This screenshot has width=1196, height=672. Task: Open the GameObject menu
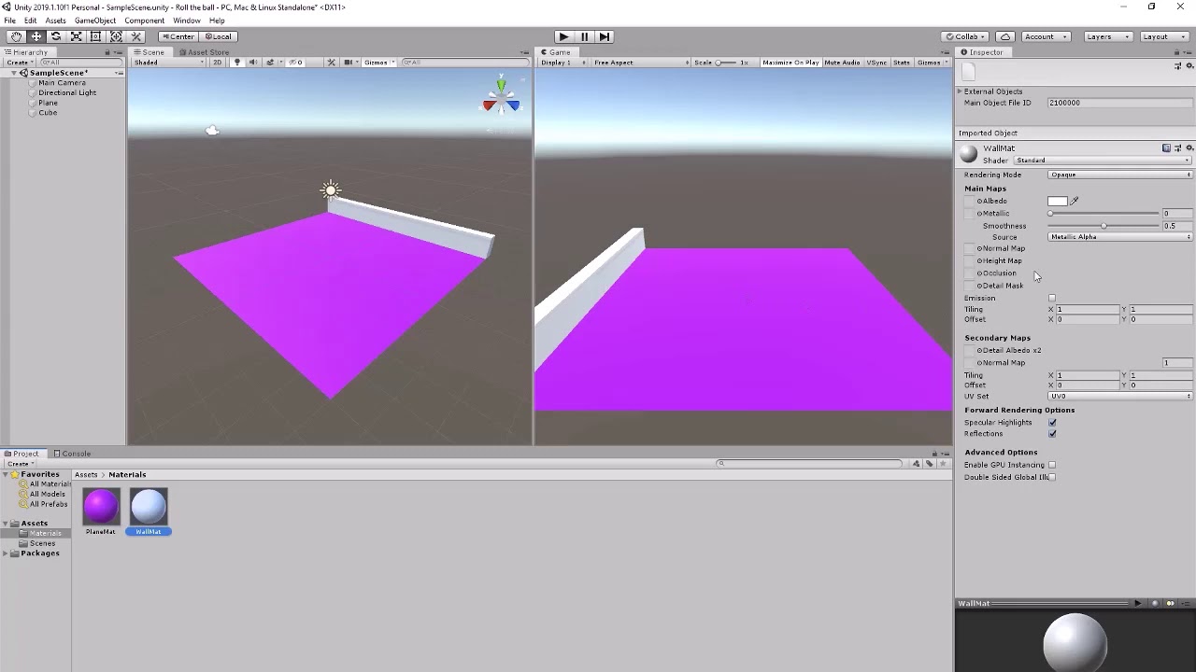95,21
